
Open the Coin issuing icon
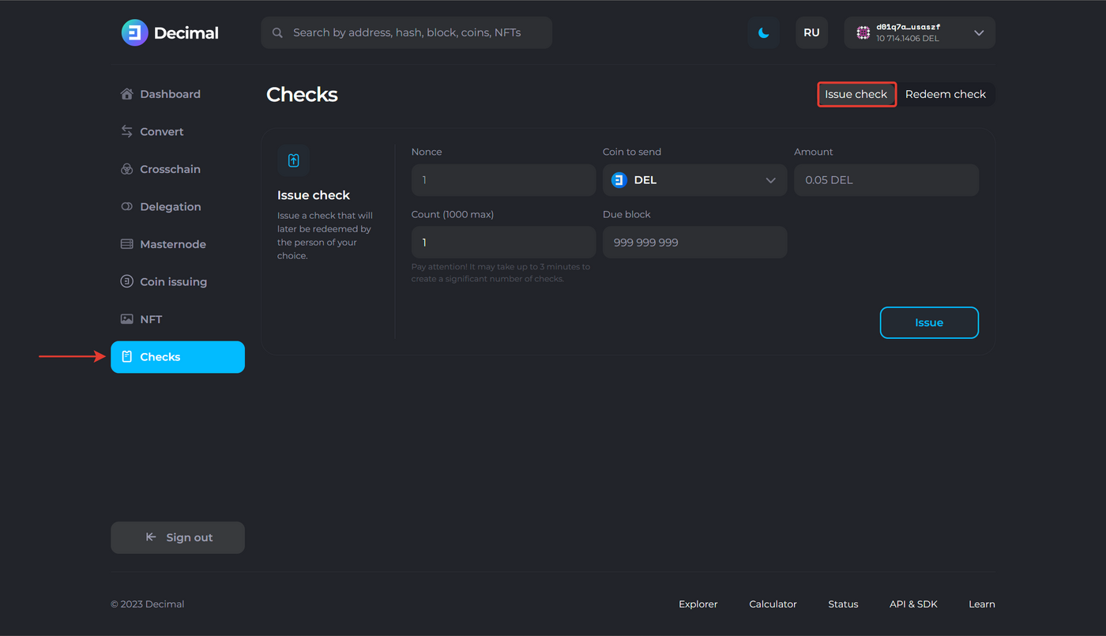[x=126, y=282]
